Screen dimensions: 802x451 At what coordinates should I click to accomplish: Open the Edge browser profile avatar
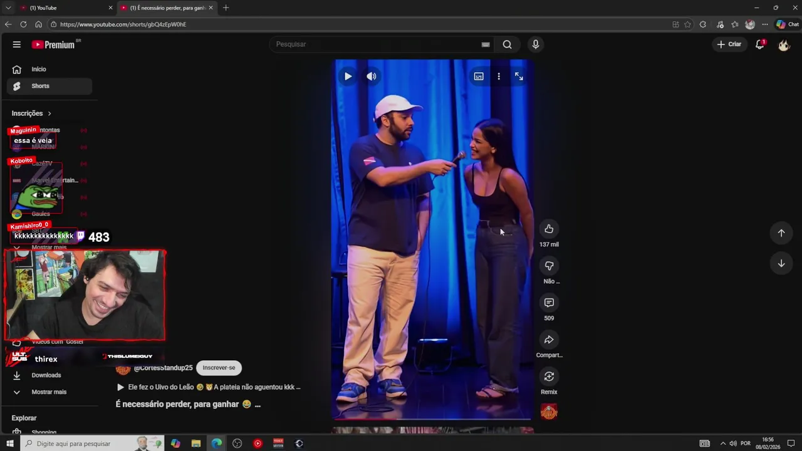(x=750, y=24)
